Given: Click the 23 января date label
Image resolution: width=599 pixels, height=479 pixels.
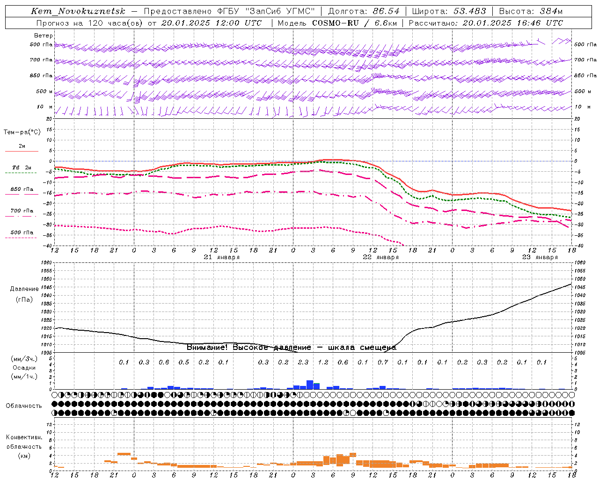Looking at the screenshot, I should [540, 257].
